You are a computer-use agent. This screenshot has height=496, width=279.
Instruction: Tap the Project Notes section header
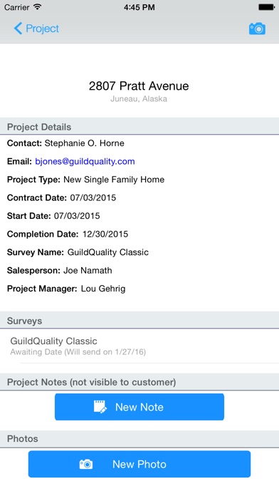pyautogui.click(x=139, y=382)
